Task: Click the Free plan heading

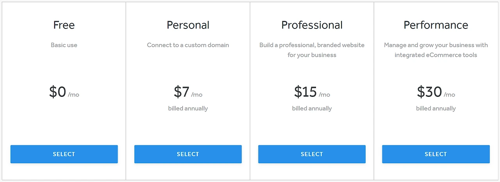Action: [x=64, y=25]
